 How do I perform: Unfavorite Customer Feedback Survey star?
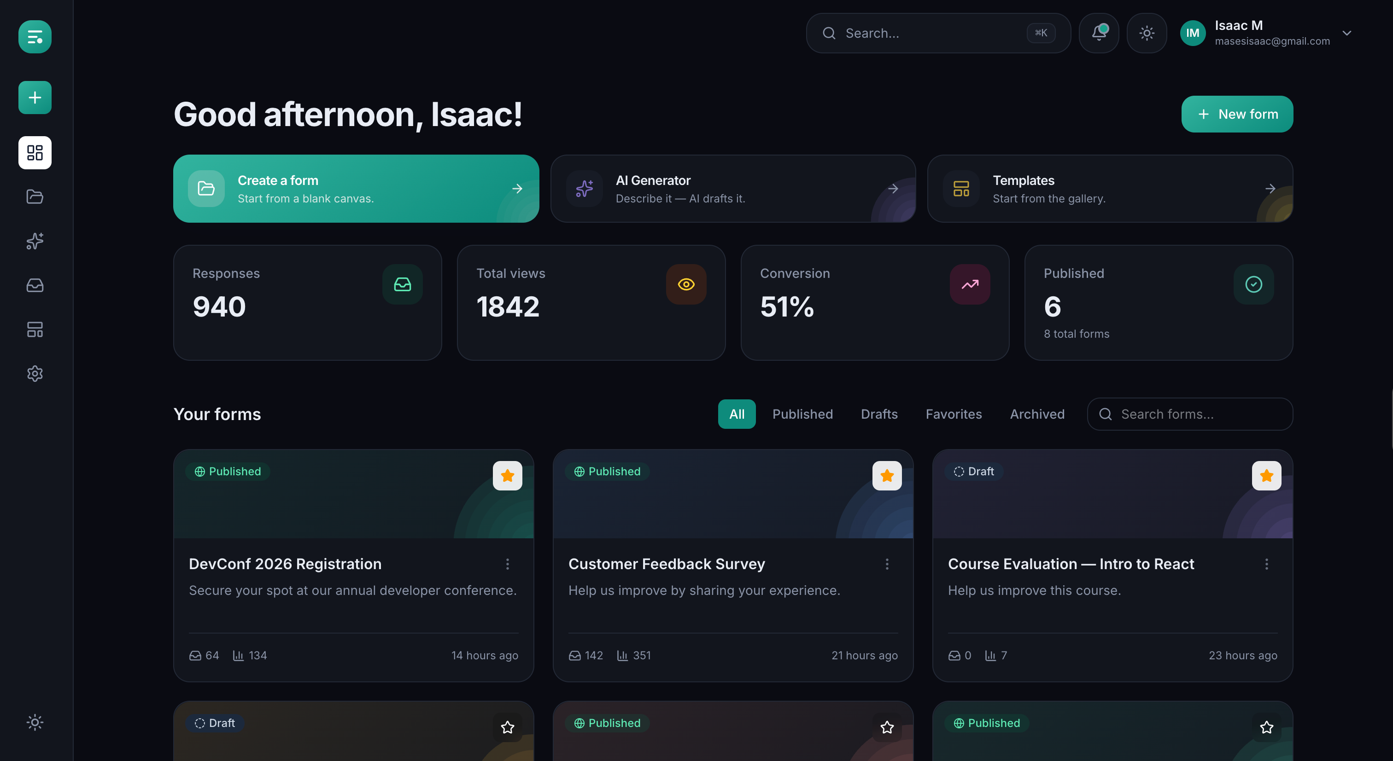pos(887,475)
